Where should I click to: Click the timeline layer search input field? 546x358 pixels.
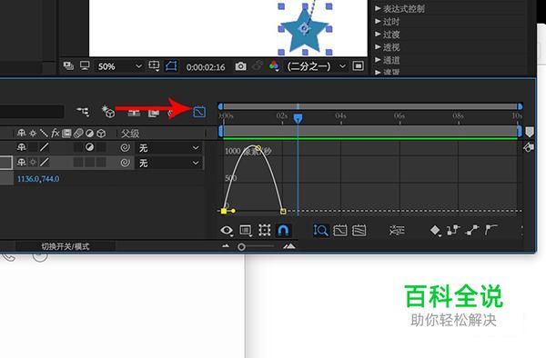[x=32, y=112]
